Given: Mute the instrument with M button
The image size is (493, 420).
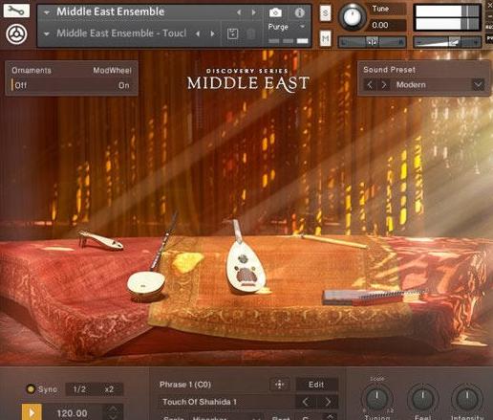Looking at the screenshot, I should click(x=325, y=38).
